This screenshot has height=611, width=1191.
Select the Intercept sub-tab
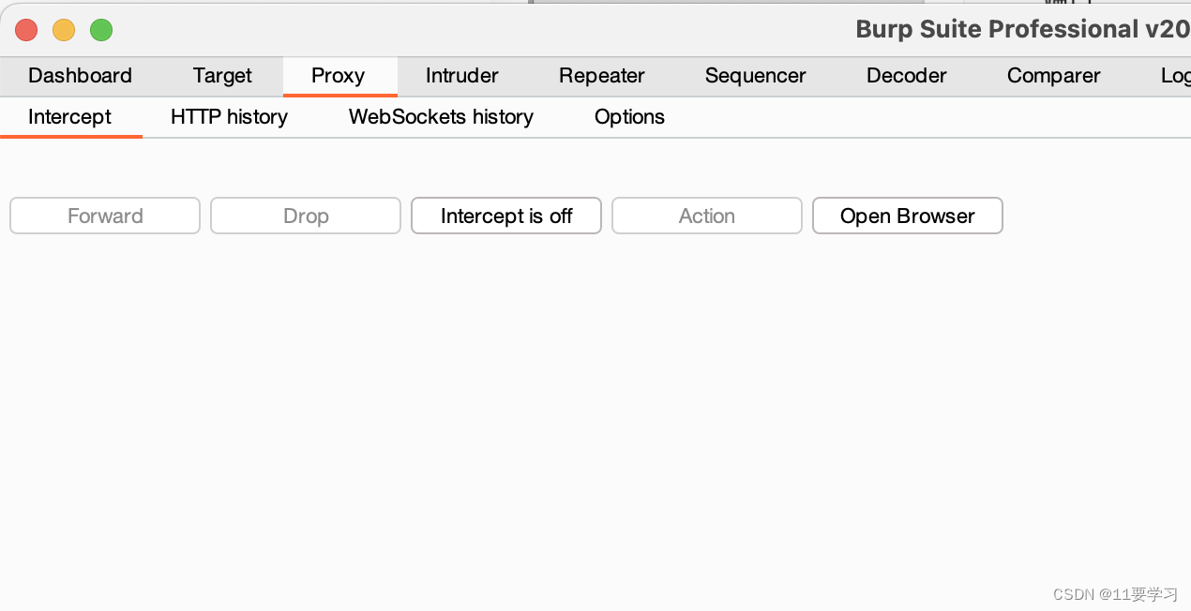69,117
